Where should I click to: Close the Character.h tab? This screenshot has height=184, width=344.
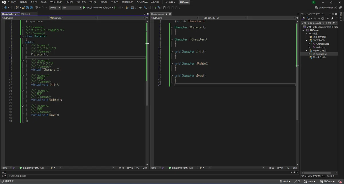coord(18,14)
